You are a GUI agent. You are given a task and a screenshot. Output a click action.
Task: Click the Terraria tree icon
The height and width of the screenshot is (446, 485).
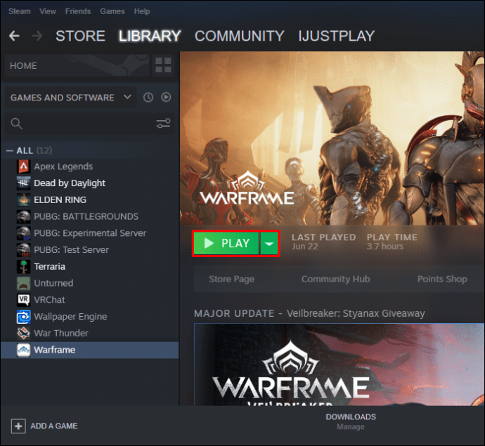[x=23, y=266]
